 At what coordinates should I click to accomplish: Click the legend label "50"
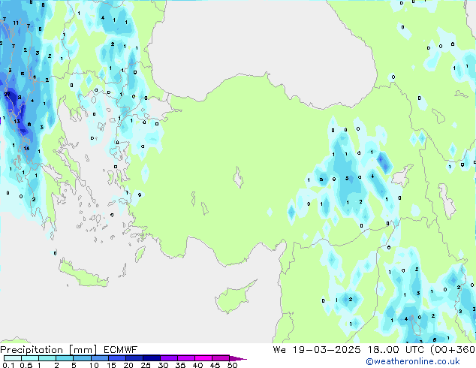pyautogui.click(x=232, y=365)
